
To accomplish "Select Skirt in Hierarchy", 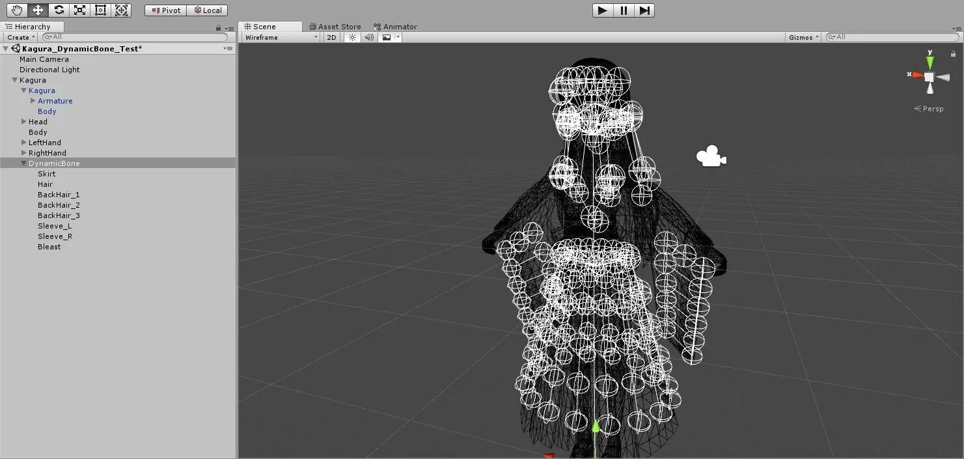I will (47, 174).
